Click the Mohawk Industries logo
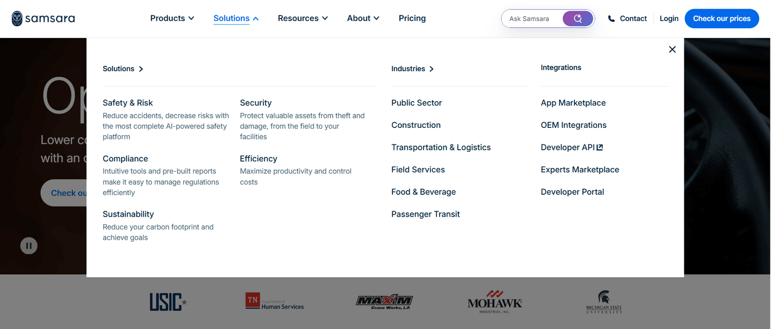771x329 pixels. (x=495, y=302)
